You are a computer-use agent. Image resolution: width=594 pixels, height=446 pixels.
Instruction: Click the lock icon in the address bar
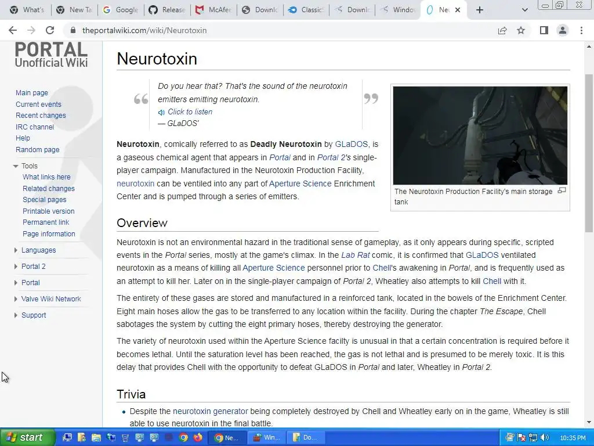tap(74, 30)
